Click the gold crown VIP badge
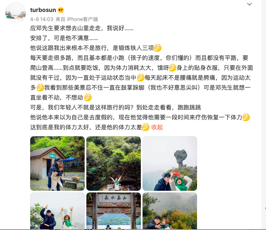 click(61, 10)
